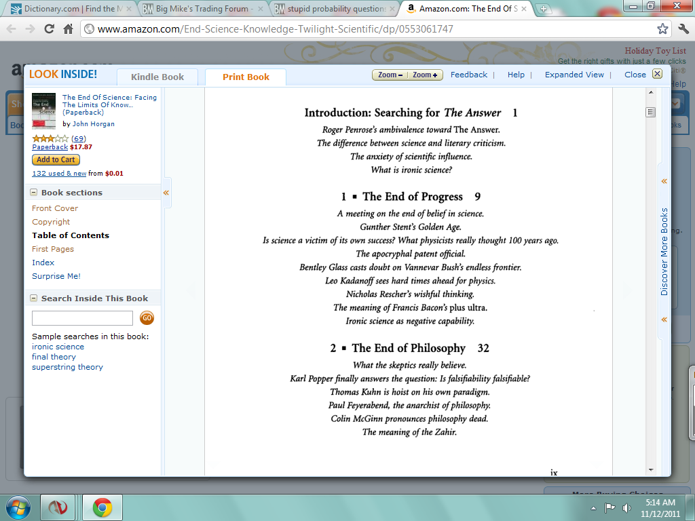This screenshot has width=695, height=521.
Task: Click the volume speaker tray icon
Action: 626,507
